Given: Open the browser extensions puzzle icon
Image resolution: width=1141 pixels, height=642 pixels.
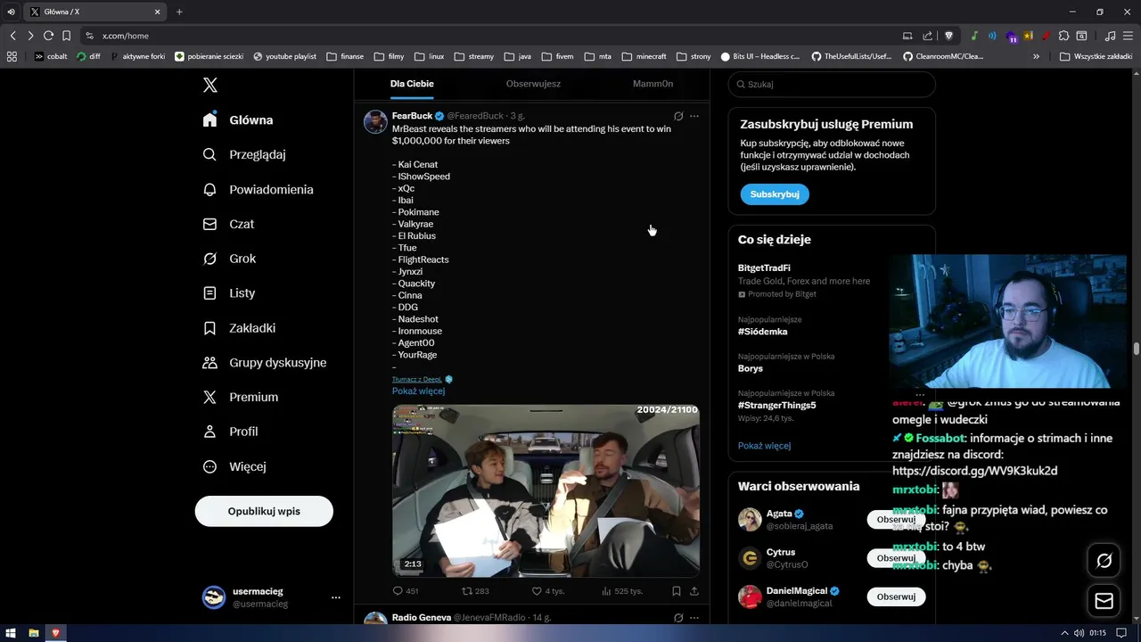Looking at the screenshot, I should pos(1063,36).
